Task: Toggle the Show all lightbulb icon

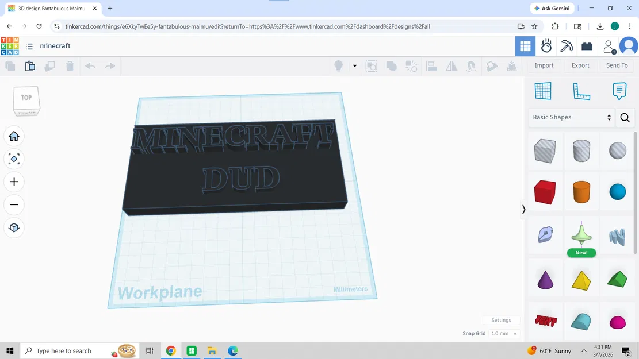Action: coord(338,66)
